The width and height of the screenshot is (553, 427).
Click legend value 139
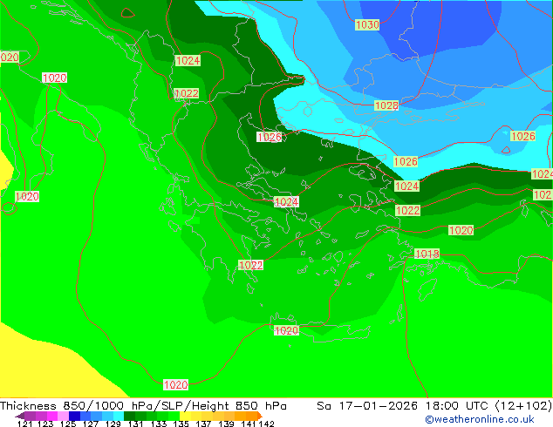coord(225,424)
